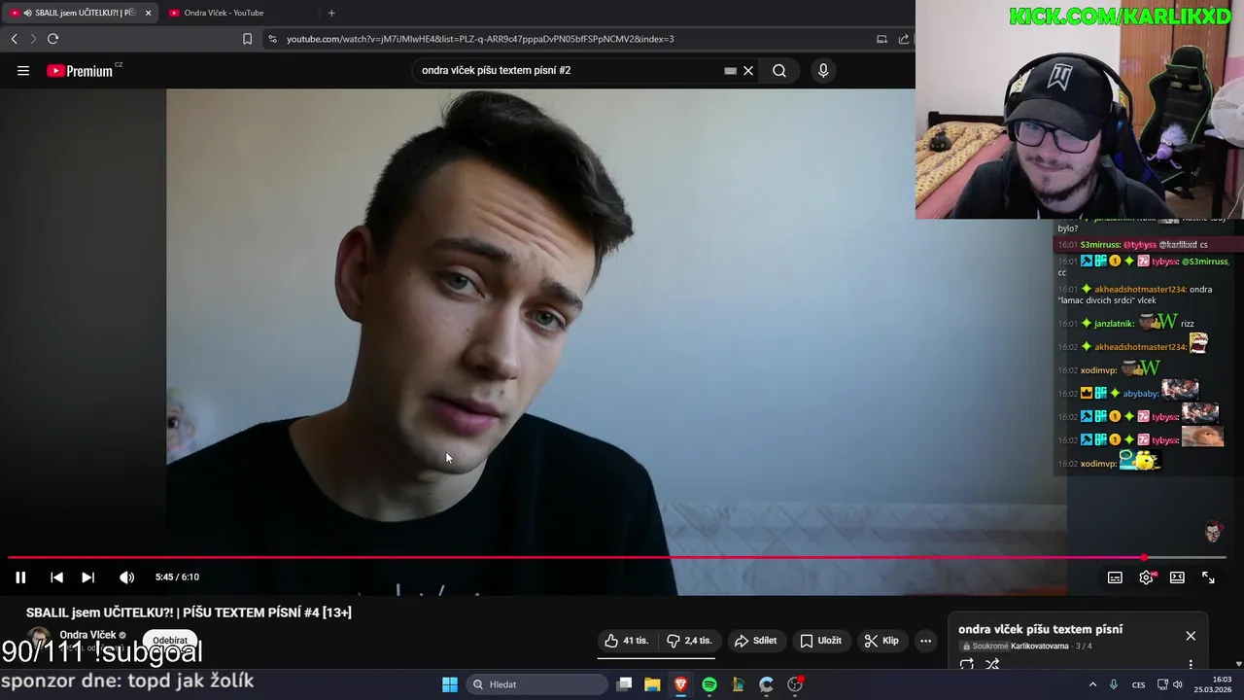Click chat message from akheadshotmaster1234 ondra lamac
Screen dimensions: 1244x700
click(1135, 295)
